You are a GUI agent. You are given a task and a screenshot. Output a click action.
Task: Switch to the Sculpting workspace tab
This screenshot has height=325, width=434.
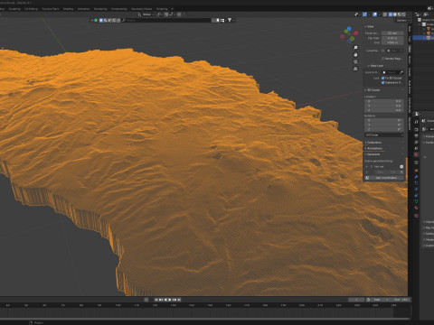[14, 9]
